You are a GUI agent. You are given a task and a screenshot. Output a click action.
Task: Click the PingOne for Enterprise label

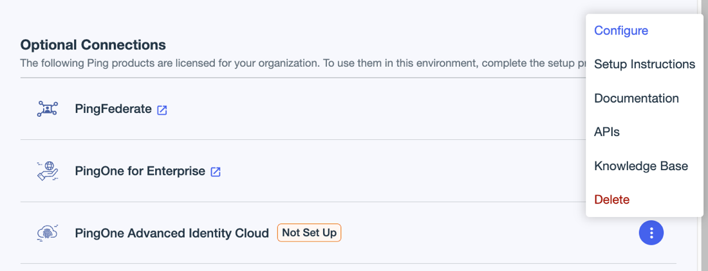[140, 171]
